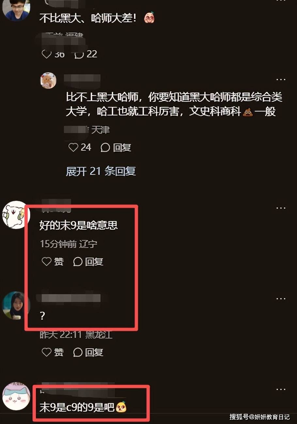Open the woman photo avatar profile
This screenshot has height=424, width=297.
click(16, 305)
